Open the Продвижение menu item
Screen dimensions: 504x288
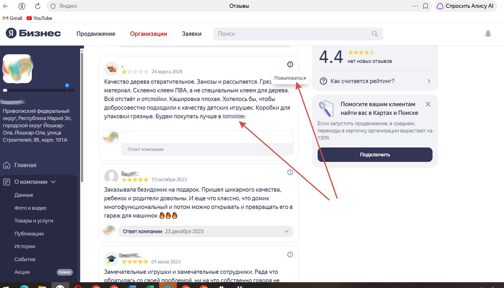pos(96,34)
